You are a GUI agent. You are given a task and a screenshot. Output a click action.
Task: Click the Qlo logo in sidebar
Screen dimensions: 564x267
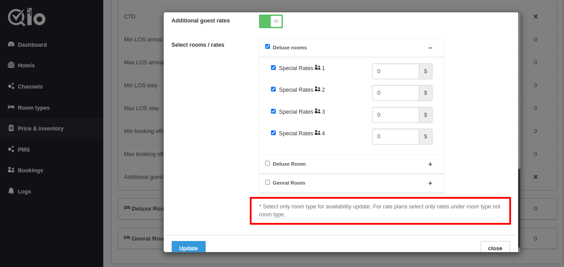point(26,18)
